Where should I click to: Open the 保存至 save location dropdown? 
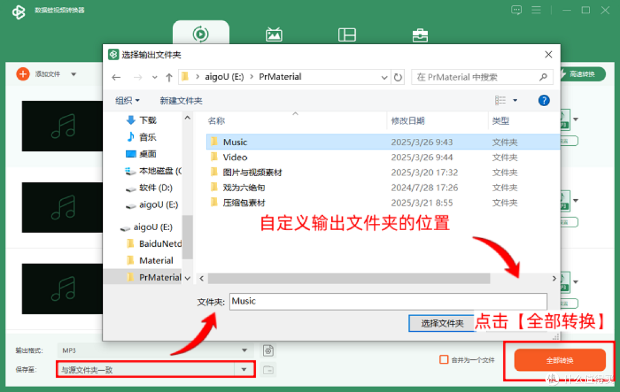point(156,370)
